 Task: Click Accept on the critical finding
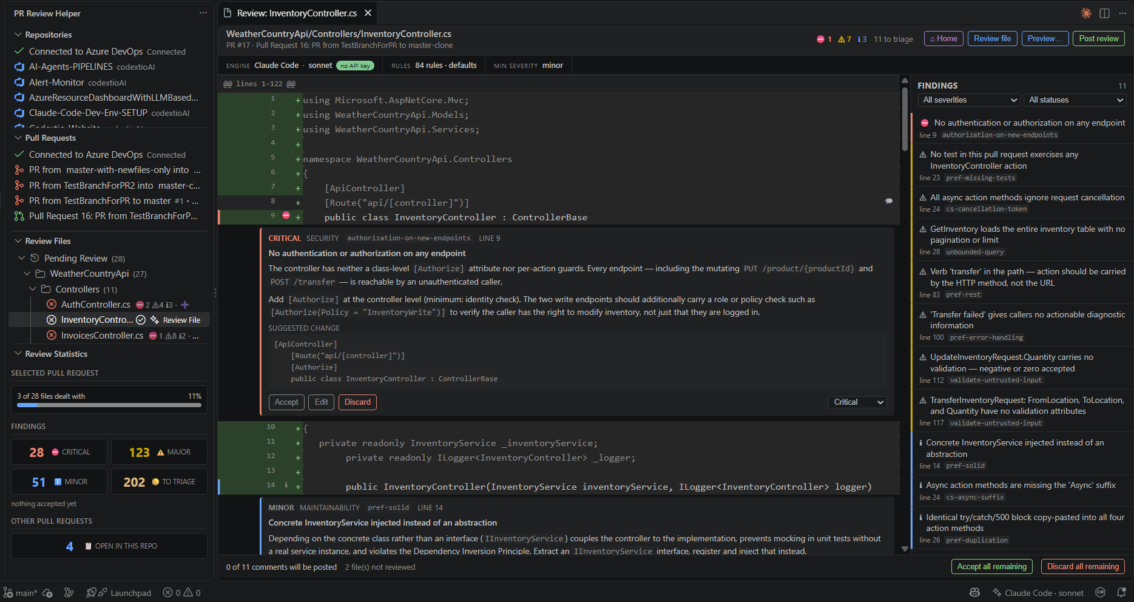pos(286,402)
